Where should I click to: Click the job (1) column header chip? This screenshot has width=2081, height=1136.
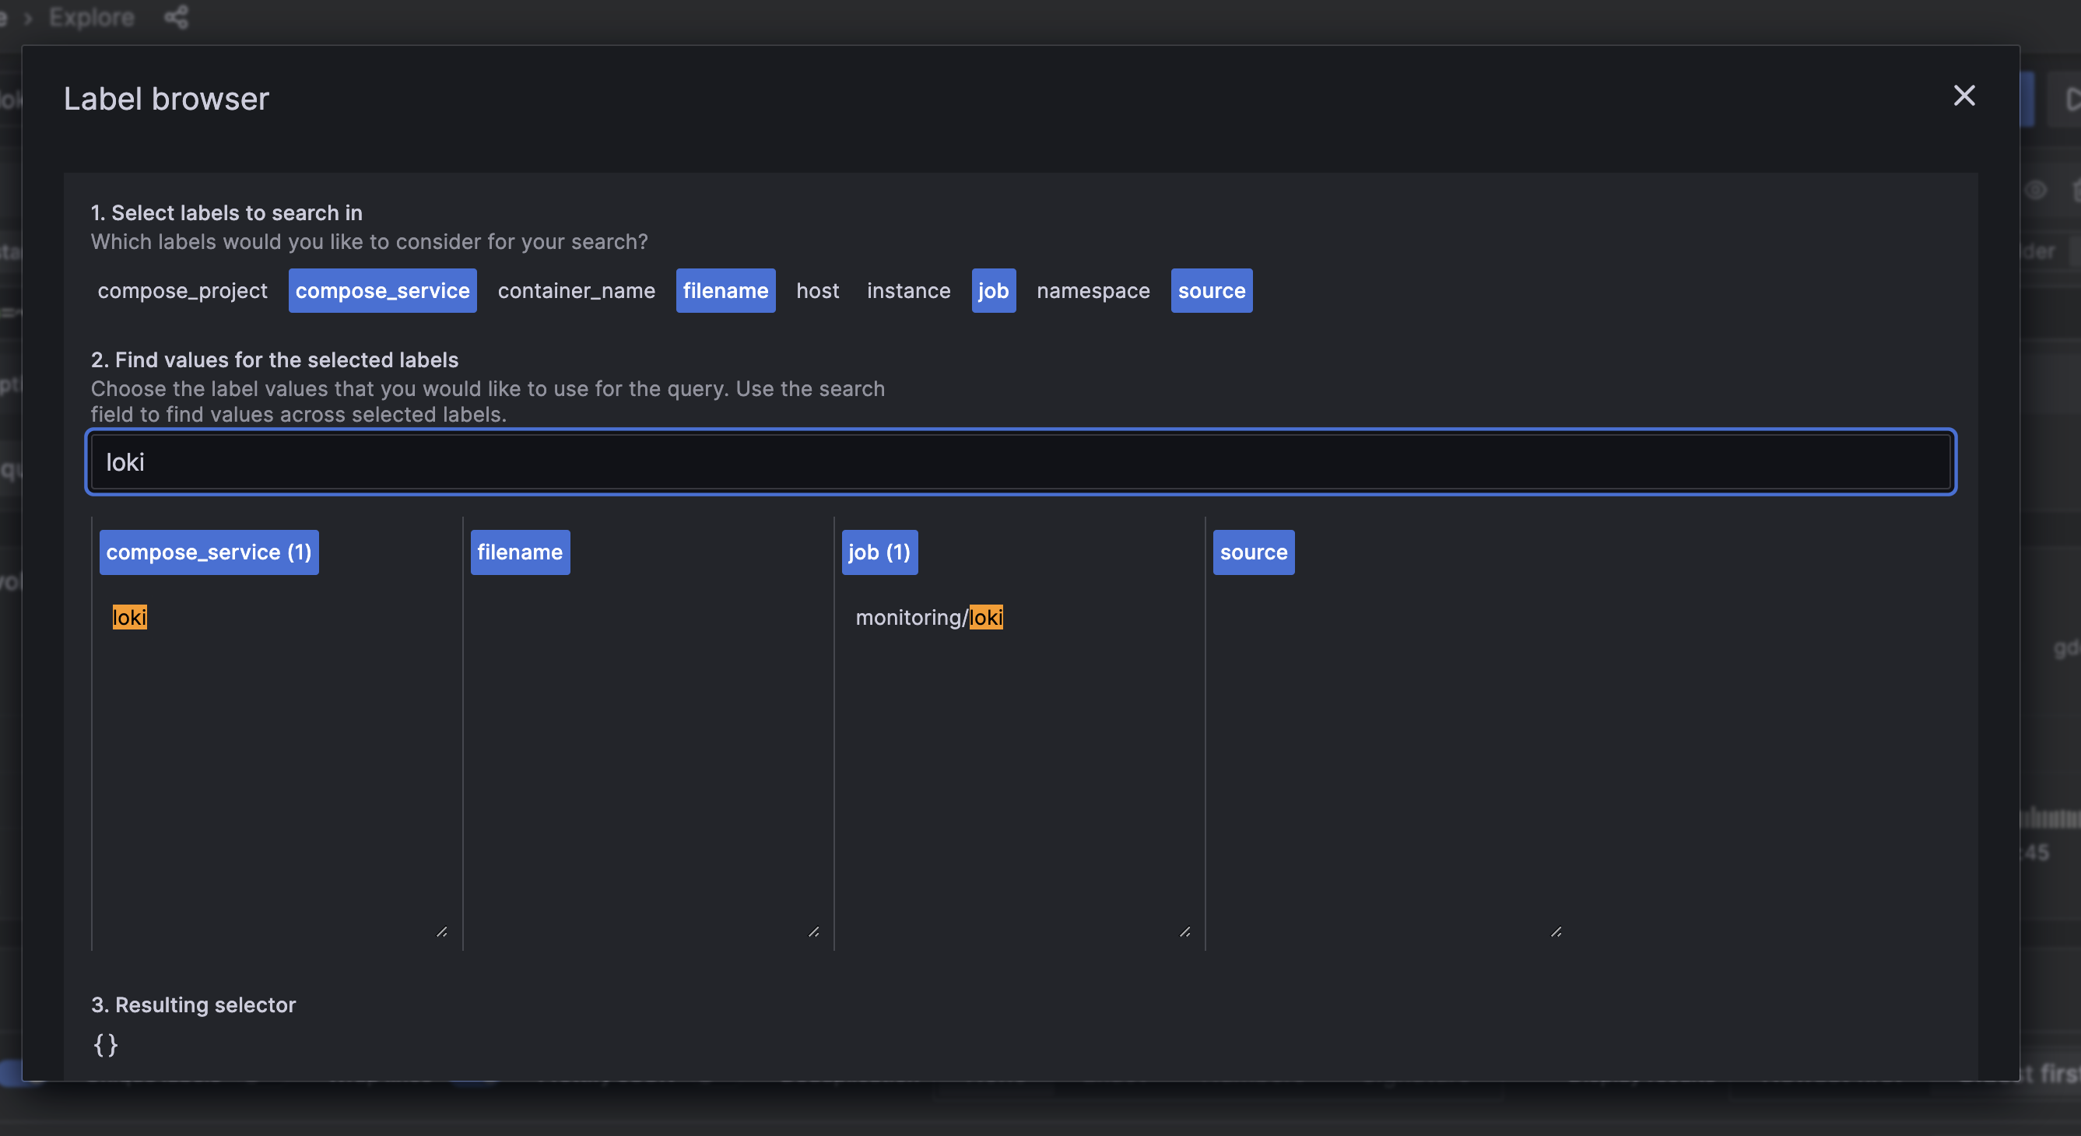coord(879,552)
